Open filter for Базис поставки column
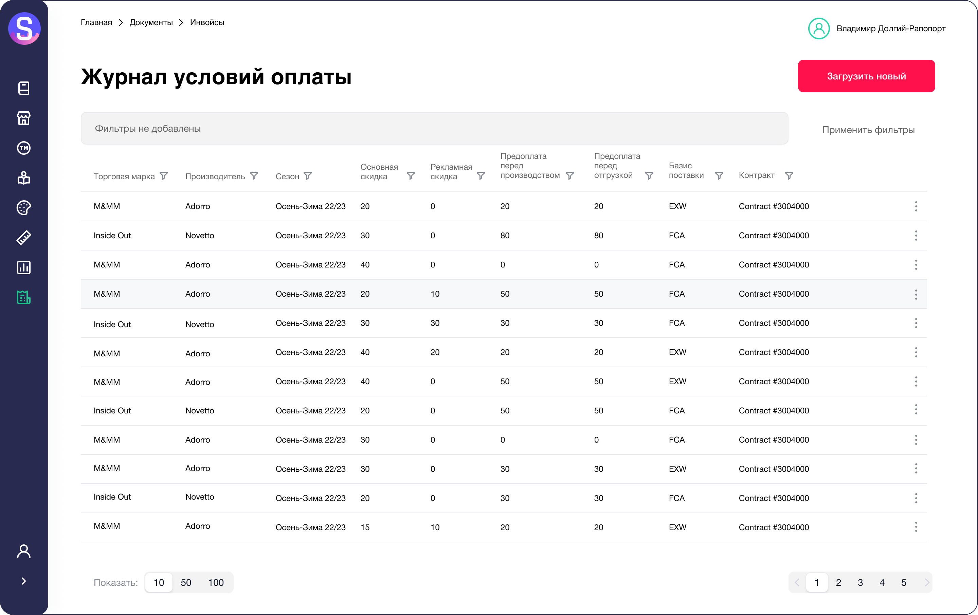Image resolution: width=978 pixels, height=615 pixels. pos(719,175)
